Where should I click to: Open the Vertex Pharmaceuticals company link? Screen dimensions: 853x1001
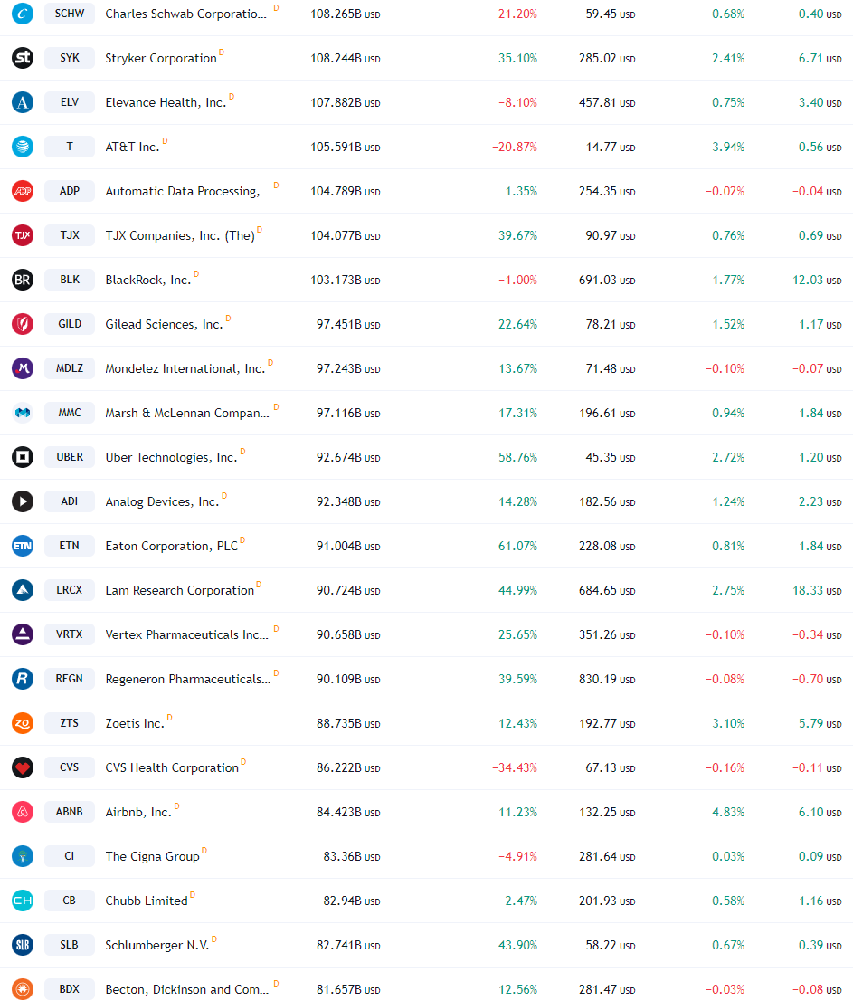click(x=187, y=634)
